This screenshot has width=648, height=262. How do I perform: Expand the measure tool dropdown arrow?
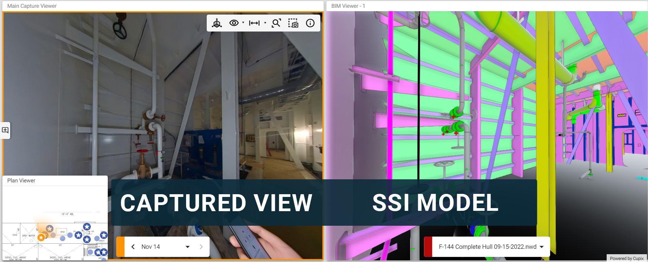(x=265, y=23)
